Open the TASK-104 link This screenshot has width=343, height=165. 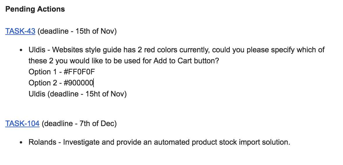tap(22, 123)
